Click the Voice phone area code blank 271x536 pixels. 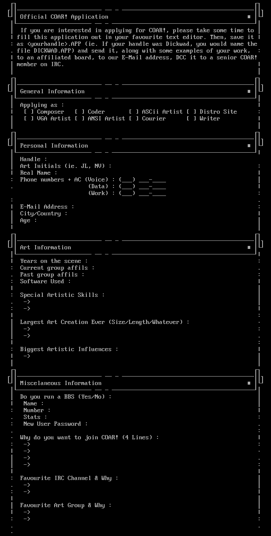click(127, 180)
